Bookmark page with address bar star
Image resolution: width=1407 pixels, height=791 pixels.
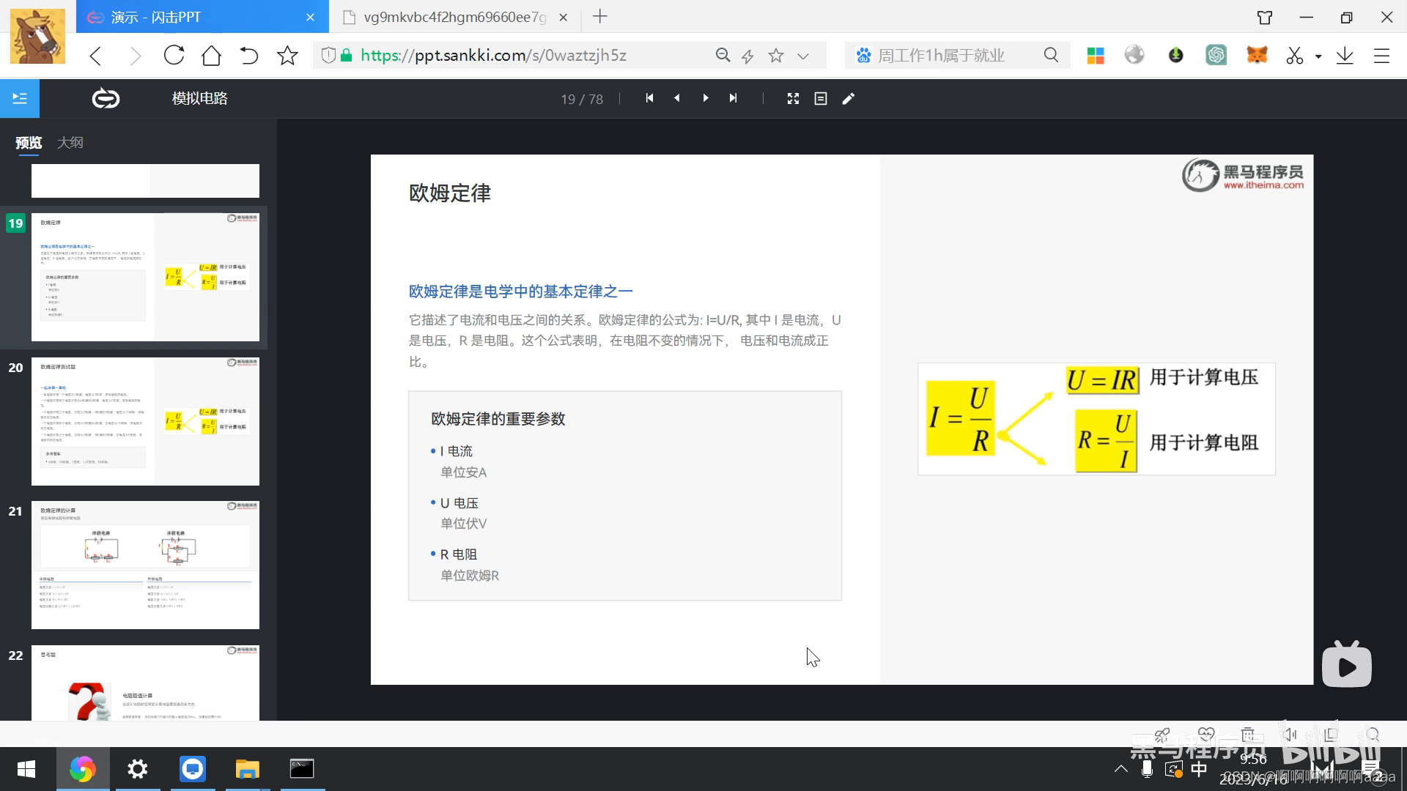coord(776,56)
